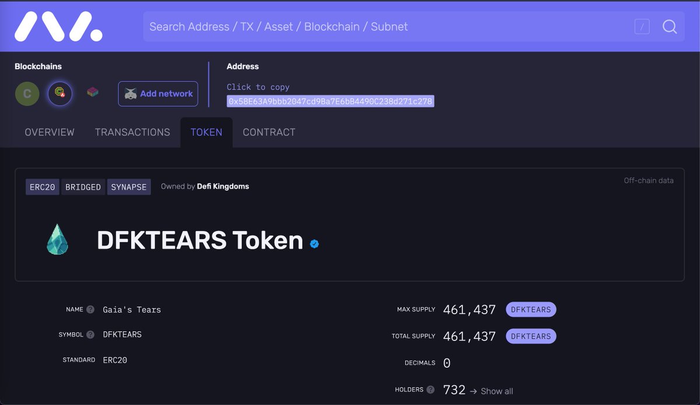Click the standard value ERC20

click(x=115, y=360)
